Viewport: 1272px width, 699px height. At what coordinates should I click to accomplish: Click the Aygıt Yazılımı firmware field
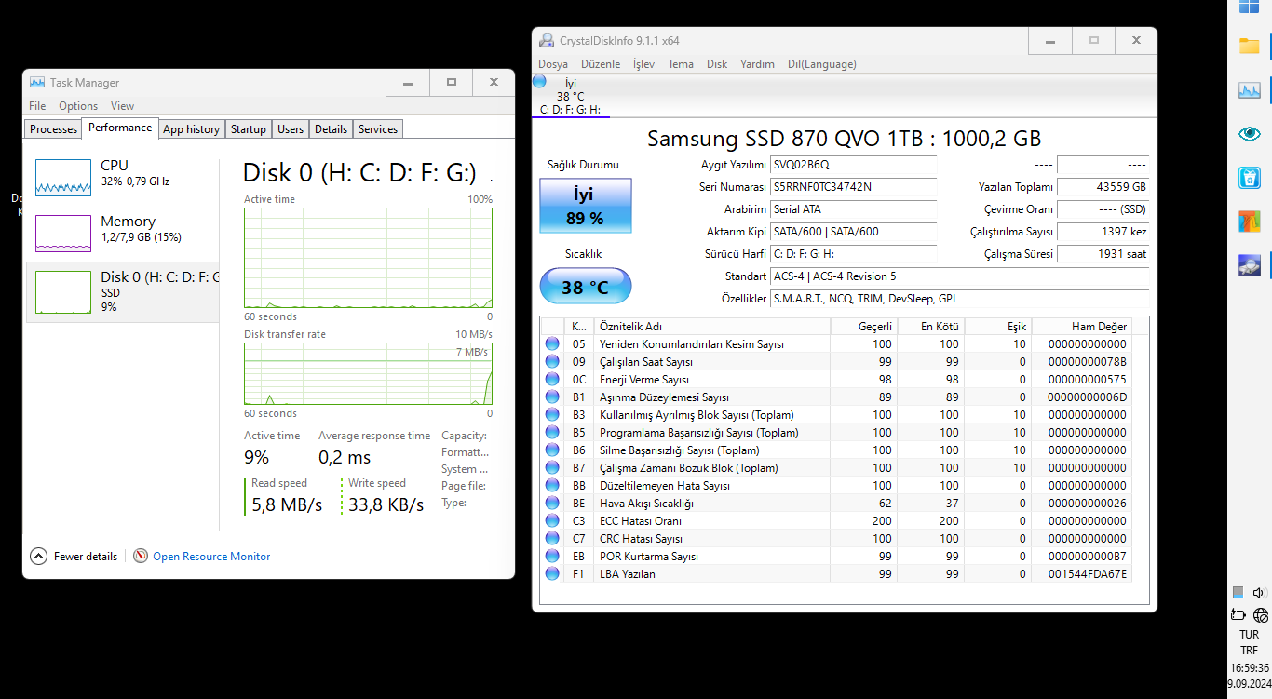tap(854, 165)
